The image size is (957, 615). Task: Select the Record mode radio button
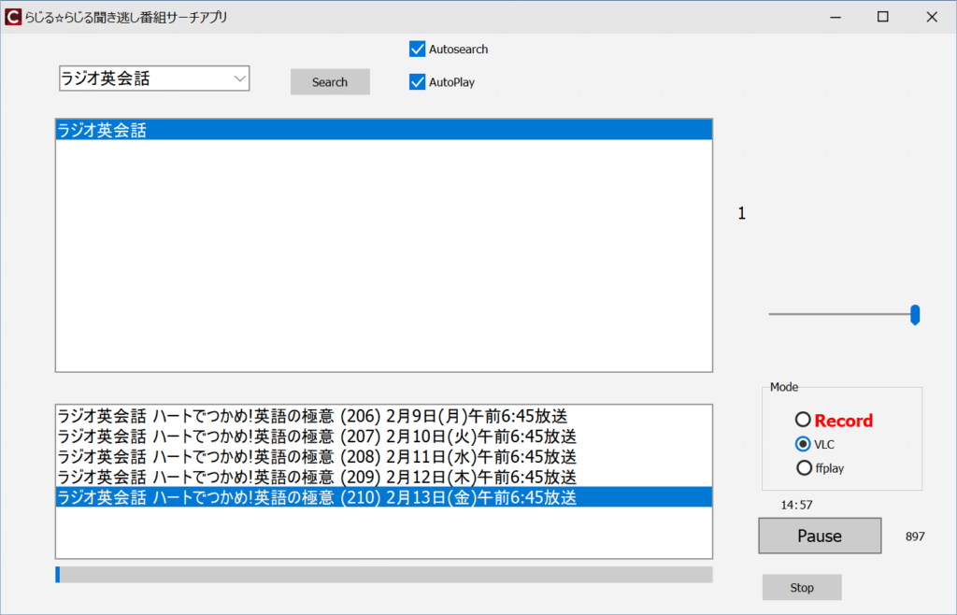tap(803, 421)
